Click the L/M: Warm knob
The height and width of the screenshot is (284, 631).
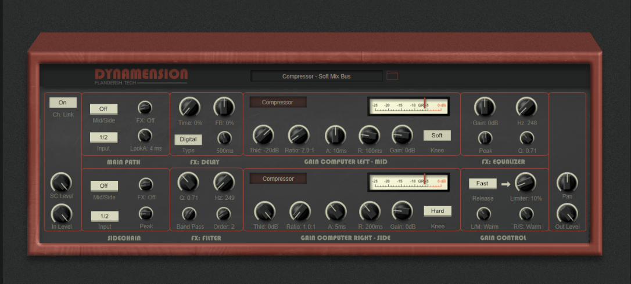(484, 214)
